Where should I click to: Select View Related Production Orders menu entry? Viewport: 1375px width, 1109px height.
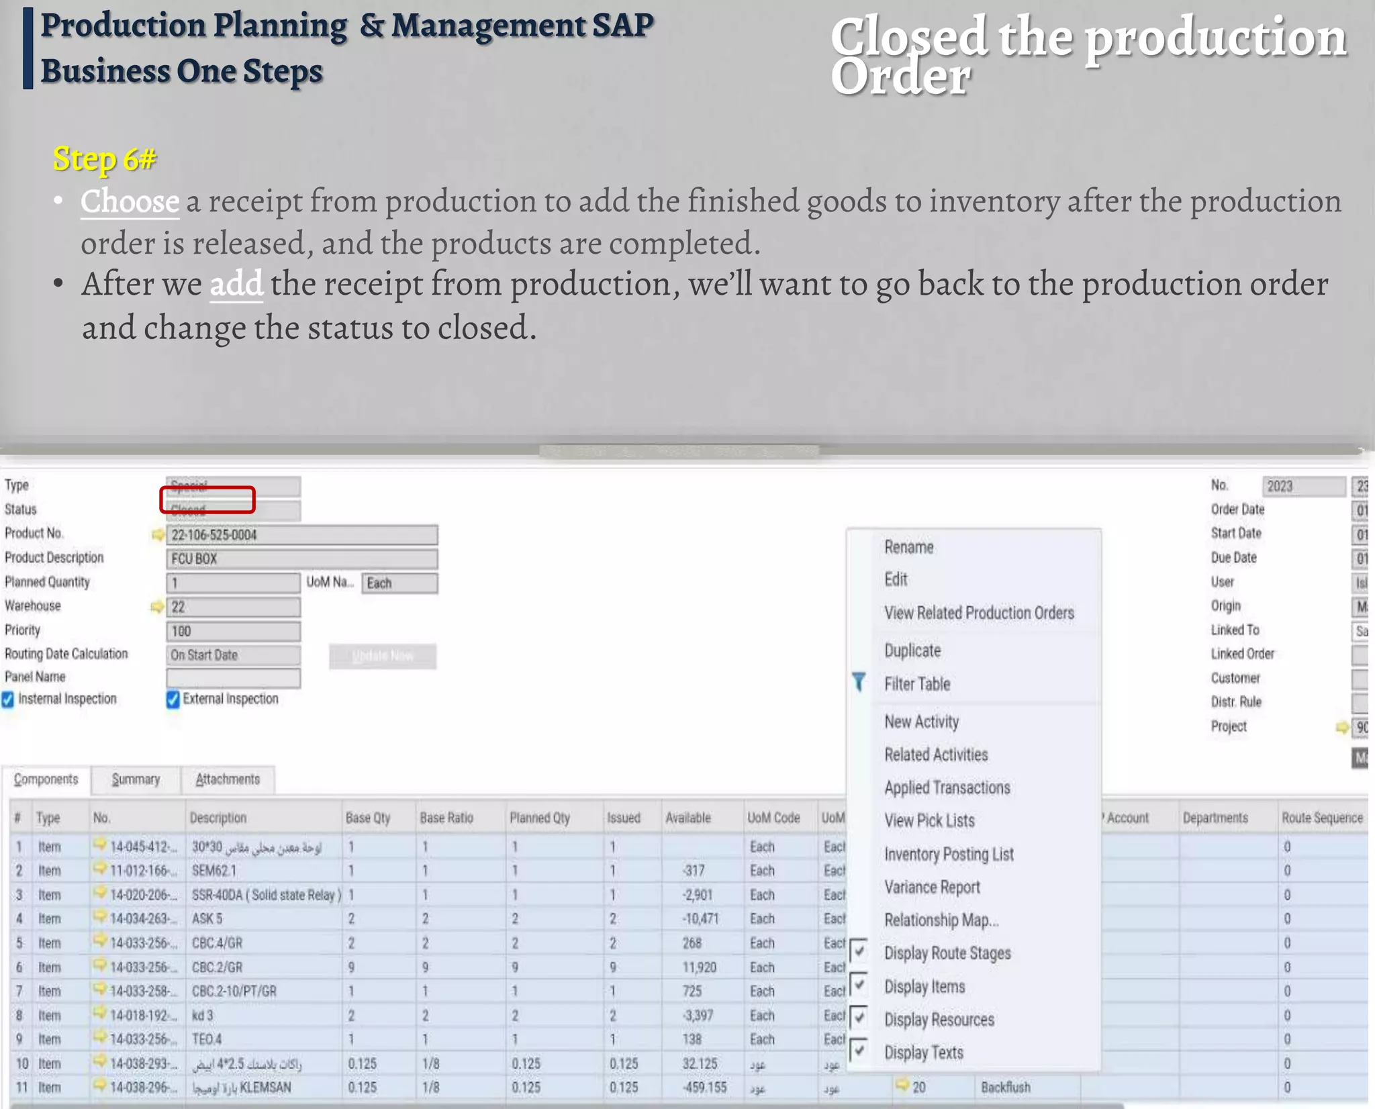pos(979,613)
